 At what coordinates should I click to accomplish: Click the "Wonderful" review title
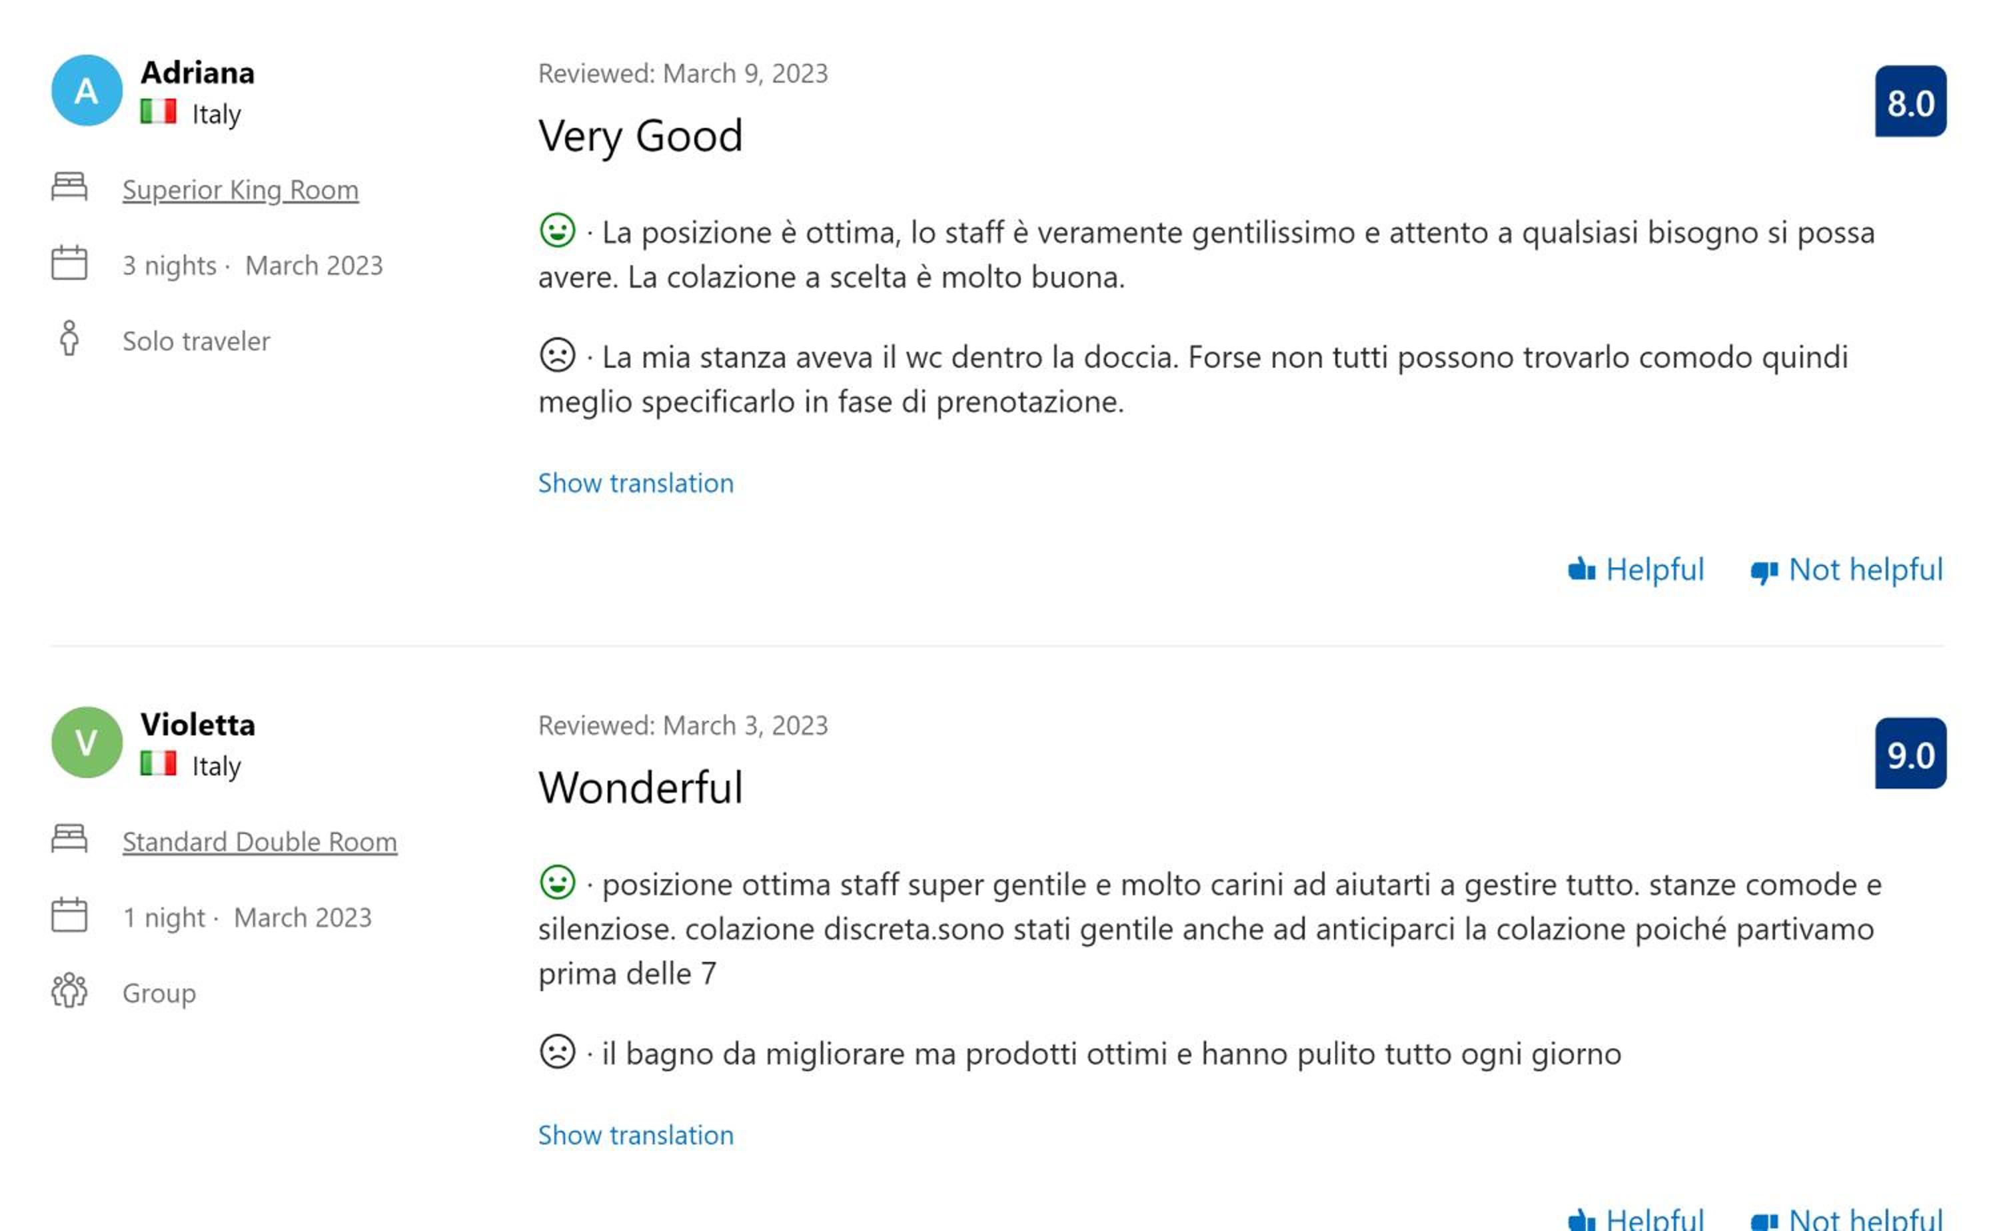click(640, 788)
